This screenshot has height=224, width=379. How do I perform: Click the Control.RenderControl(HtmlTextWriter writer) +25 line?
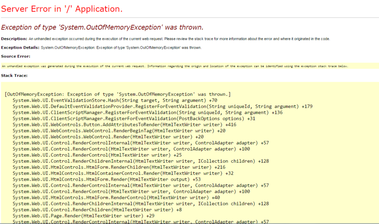point(97,155)
